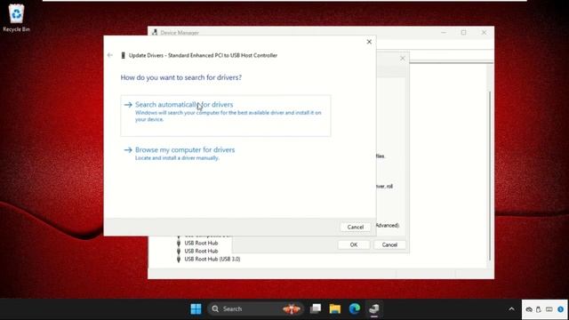Click the search highlight icon in taskbar search
The width and height of the screenshot is (569, 320).
pyautogui.click(x=292, y=308)
